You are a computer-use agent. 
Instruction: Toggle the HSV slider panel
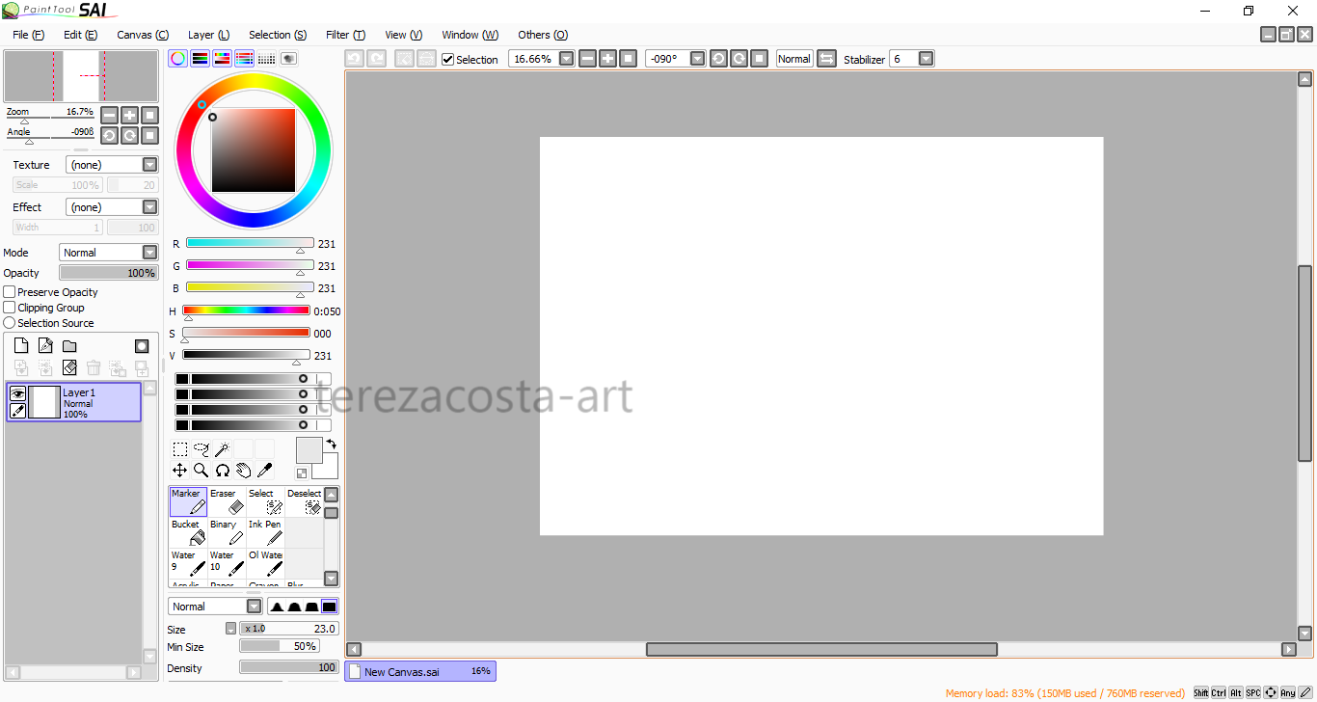tap(223, 59)
